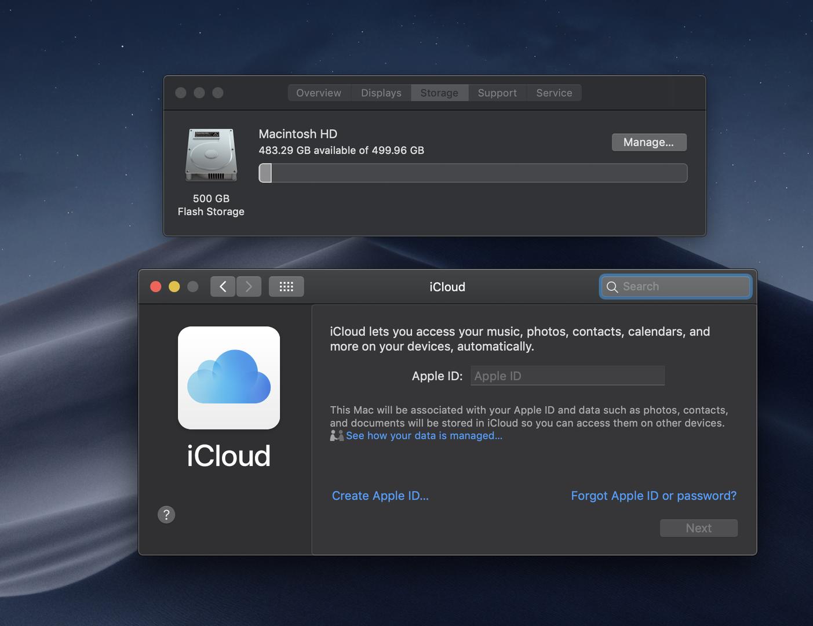Close the iCloud window with red button
The height and width of the screenshot is (626, 813).
point(156,286)
